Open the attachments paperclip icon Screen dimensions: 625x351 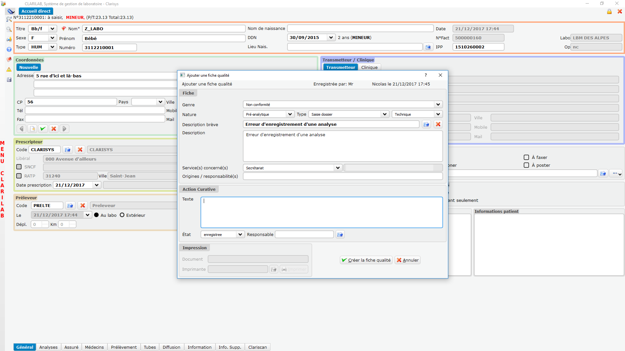coord(11,11)
